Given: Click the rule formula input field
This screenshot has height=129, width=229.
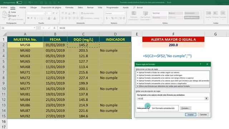Looking at the screenshot, I should coord(171,99).
